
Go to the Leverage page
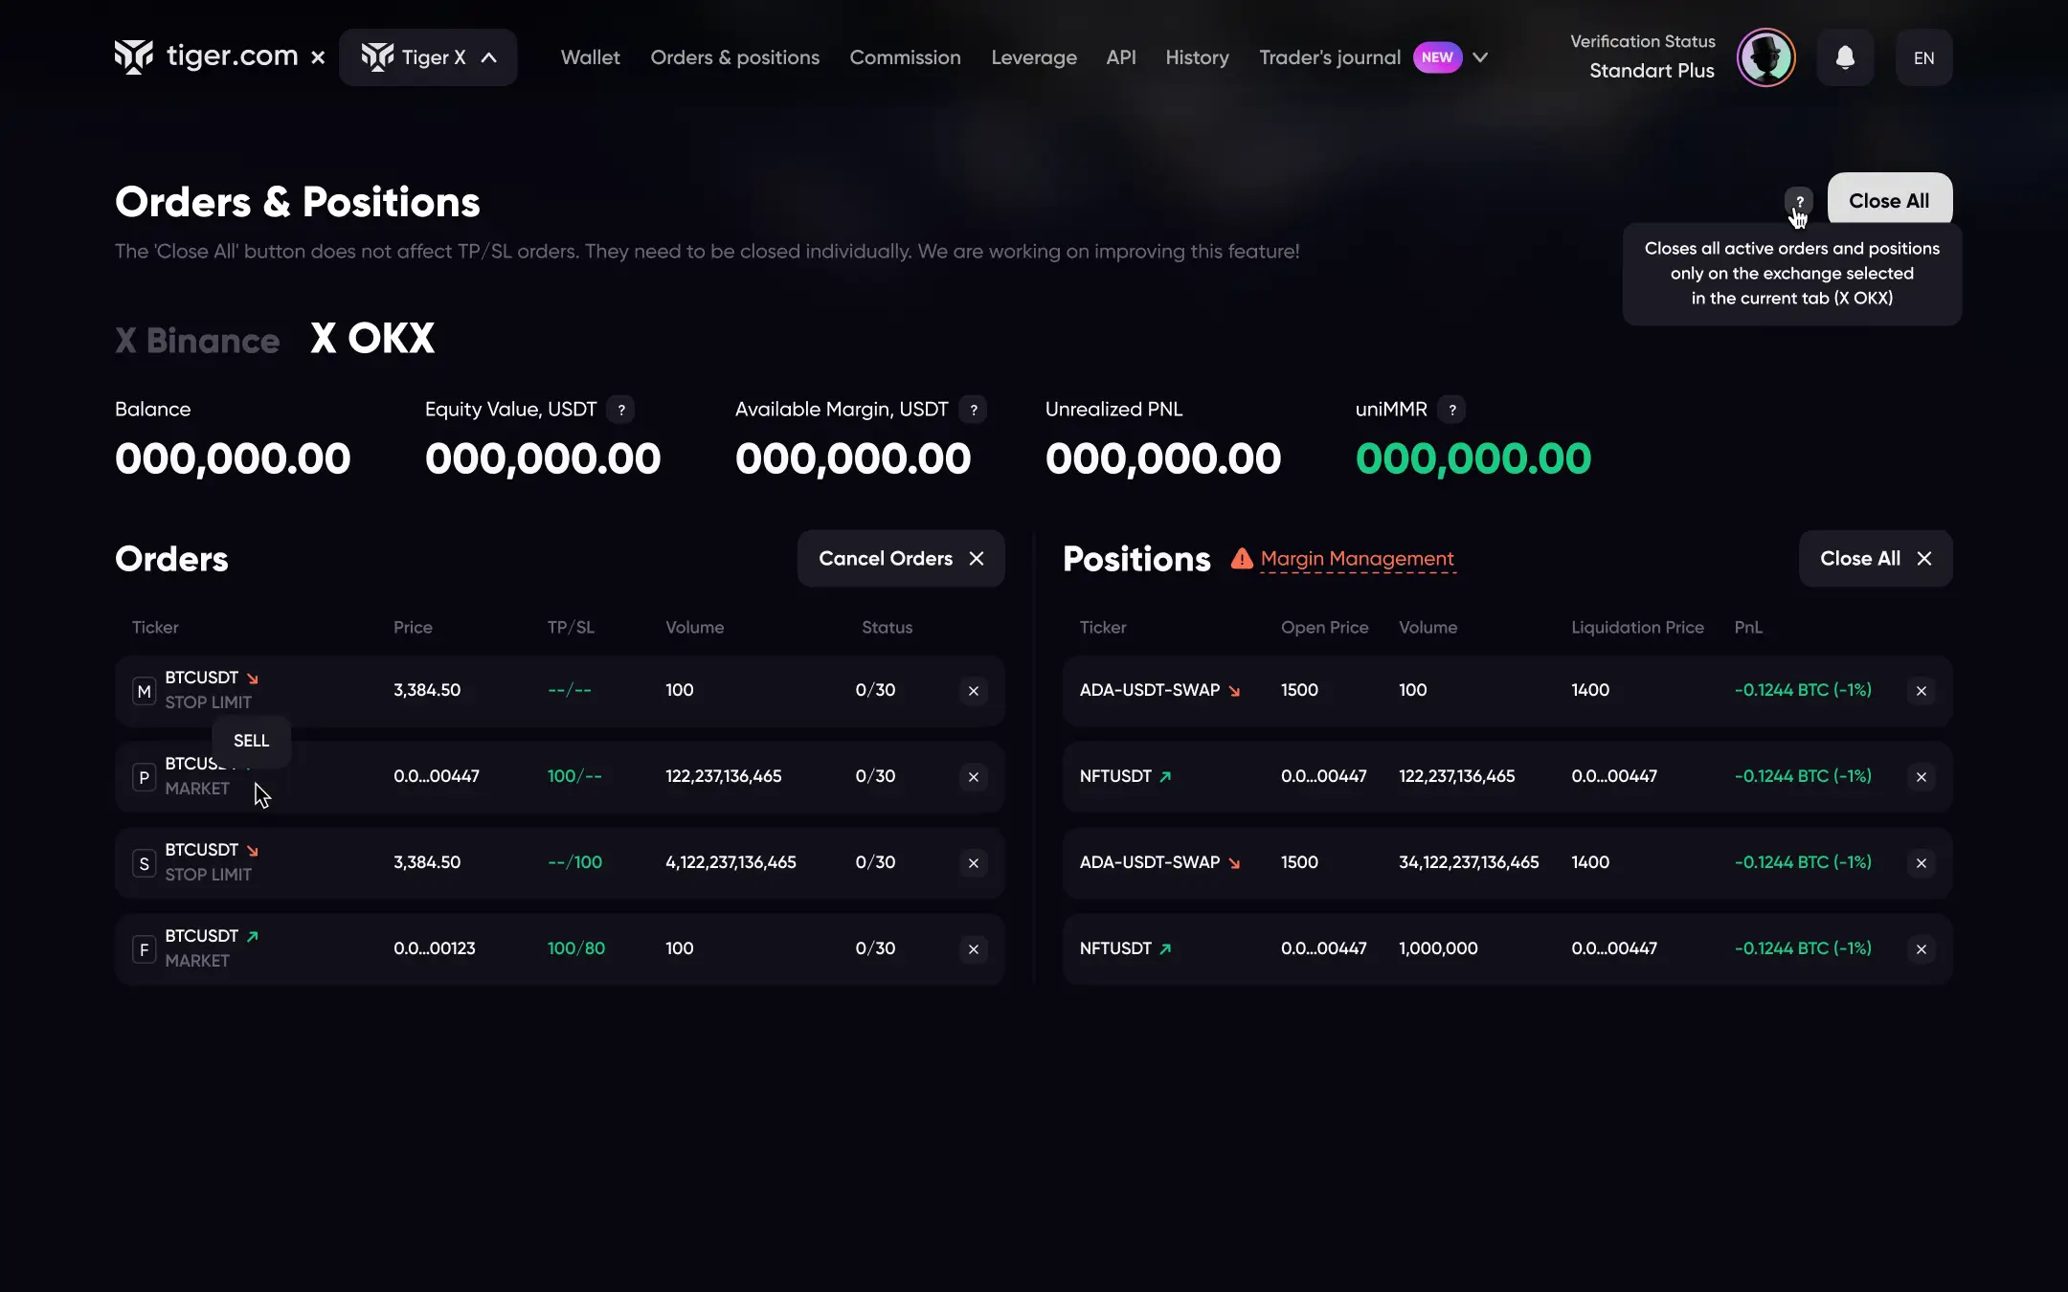pos(1033,57)
